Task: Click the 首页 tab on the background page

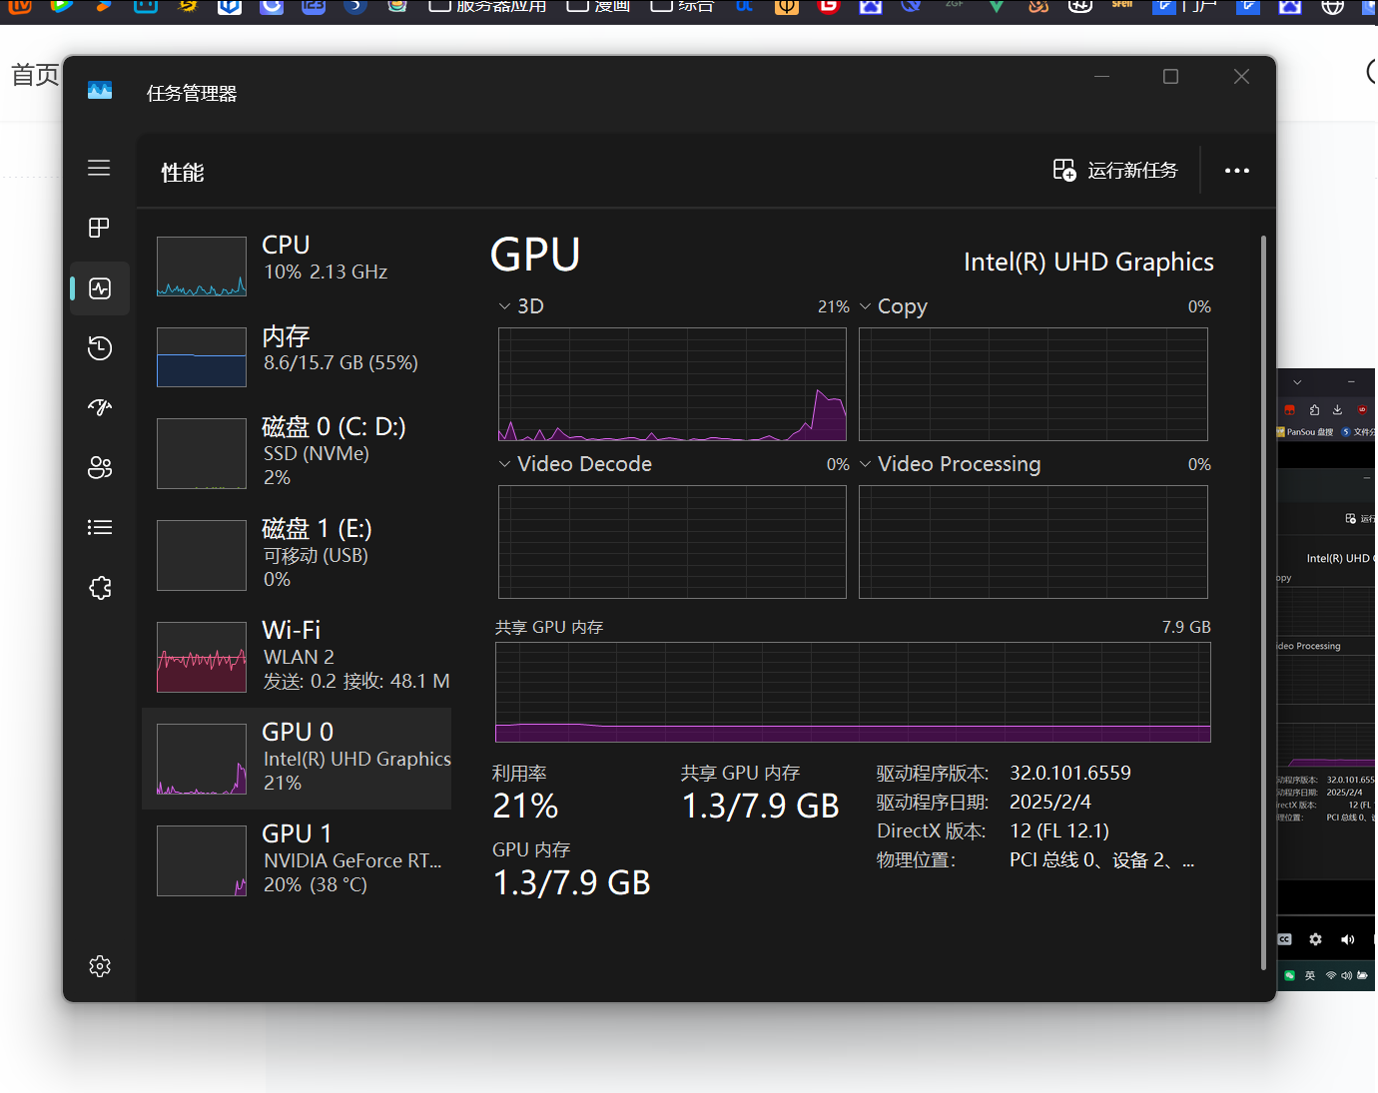Action: pyautogui.click(x=35, y=75)
